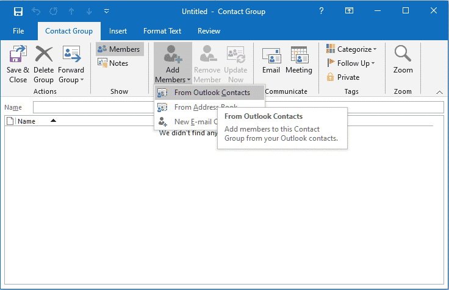Open the Categorize dropdown
Image resolution: width=449 pixels, height=290 pixels.
click(x=351, y=49)
